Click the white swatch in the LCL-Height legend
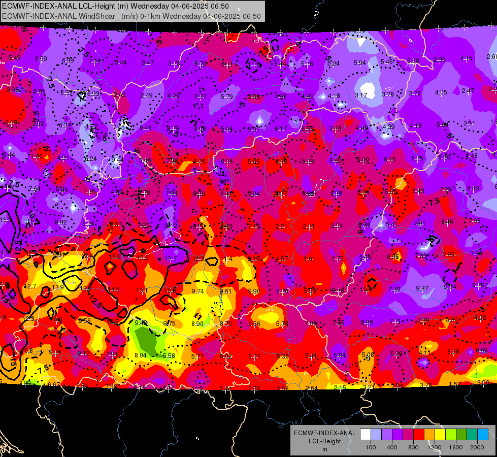The height and width of the screenshot is (457, 497). click(x=366, y=435)
